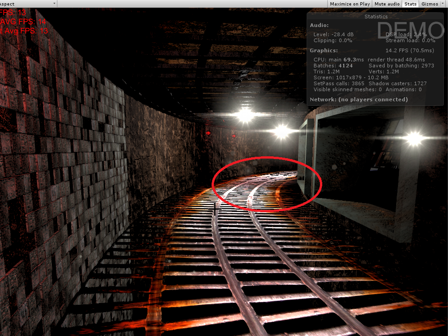Expand the Gizmos options dropdown arrow

click(x=443, y=4)
